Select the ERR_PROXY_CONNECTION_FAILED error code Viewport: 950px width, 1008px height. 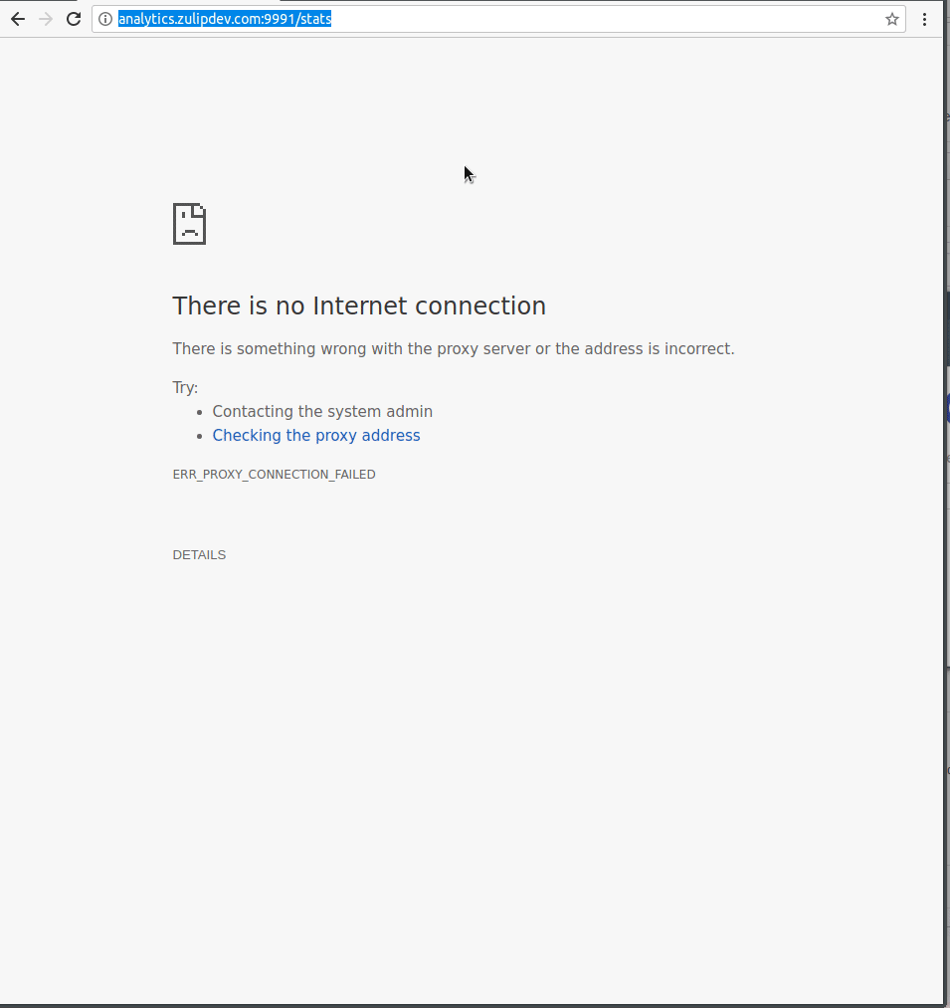[274, 475]
